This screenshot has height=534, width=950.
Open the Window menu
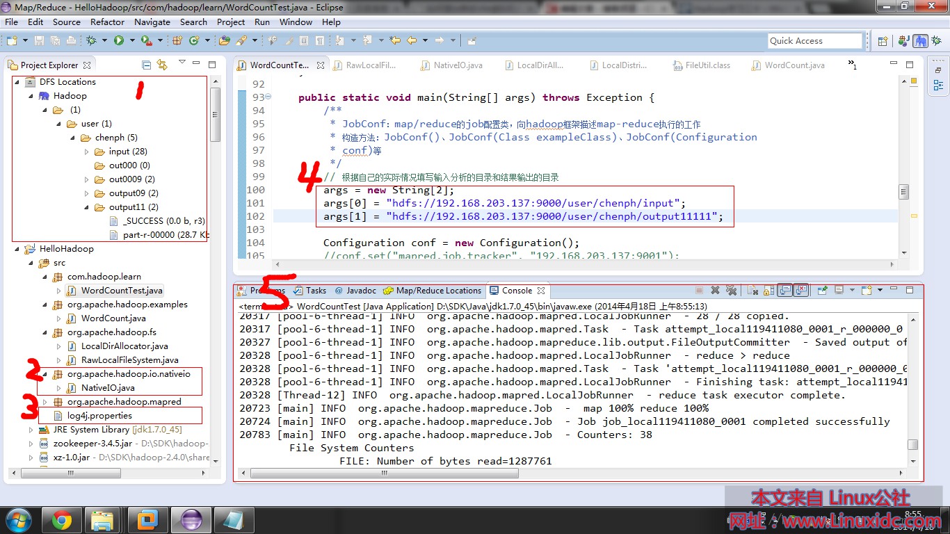click(296, 22)
